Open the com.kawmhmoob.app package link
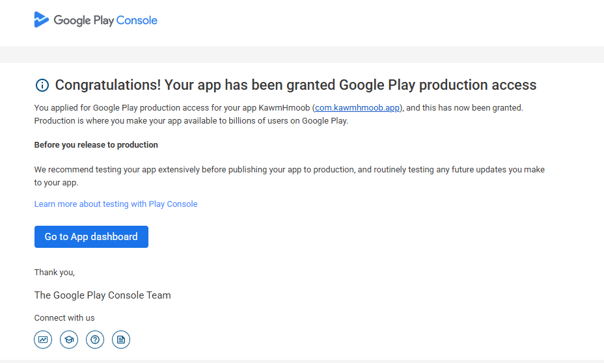Screen dimensions: 604x363 (357, 108)
